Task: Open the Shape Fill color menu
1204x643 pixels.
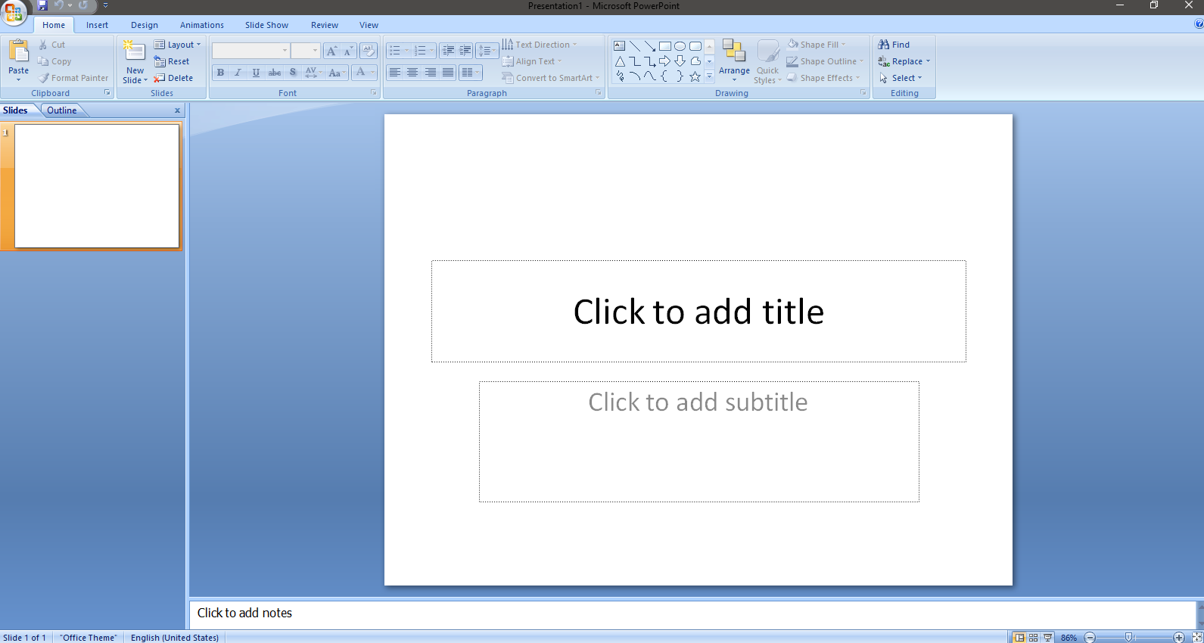Action: point(817,45)
